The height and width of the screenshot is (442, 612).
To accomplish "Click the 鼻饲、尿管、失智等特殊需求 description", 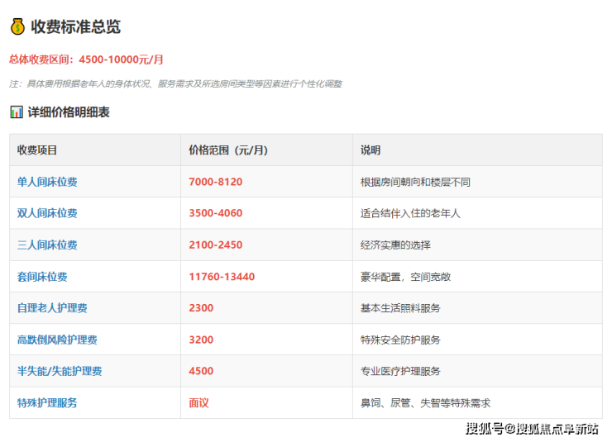I will [425, 403].
